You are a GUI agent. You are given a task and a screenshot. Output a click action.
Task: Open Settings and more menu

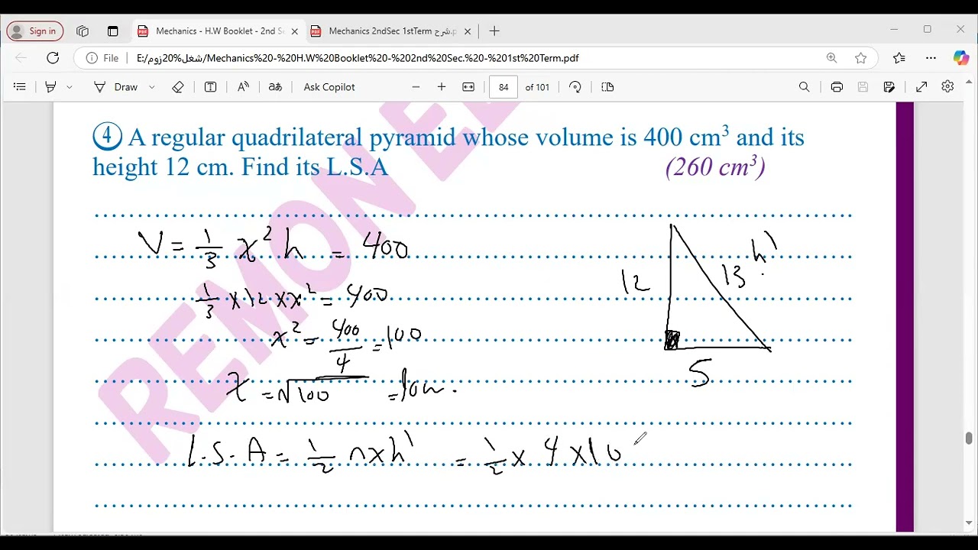(x=931, y=58)
